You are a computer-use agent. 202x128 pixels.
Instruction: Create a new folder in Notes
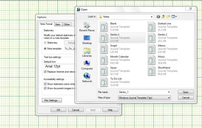click(x=168, y=17)
